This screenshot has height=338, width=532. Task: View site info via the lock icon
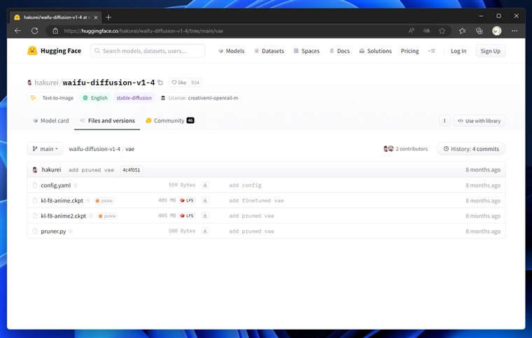point(55,31)
